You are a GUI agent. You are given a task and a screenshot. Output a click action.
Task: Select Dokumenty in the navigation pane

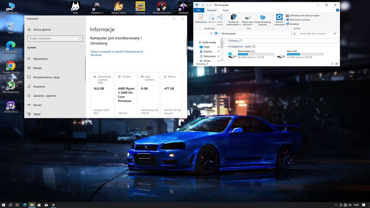208,56
